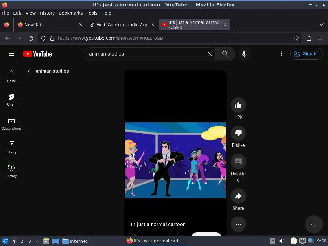Image resolution: width=328 pixels, height=246 pixels.
Task: Open Firefox application hamburger menu
Action: pyautogui.click(x=320, y=38)
